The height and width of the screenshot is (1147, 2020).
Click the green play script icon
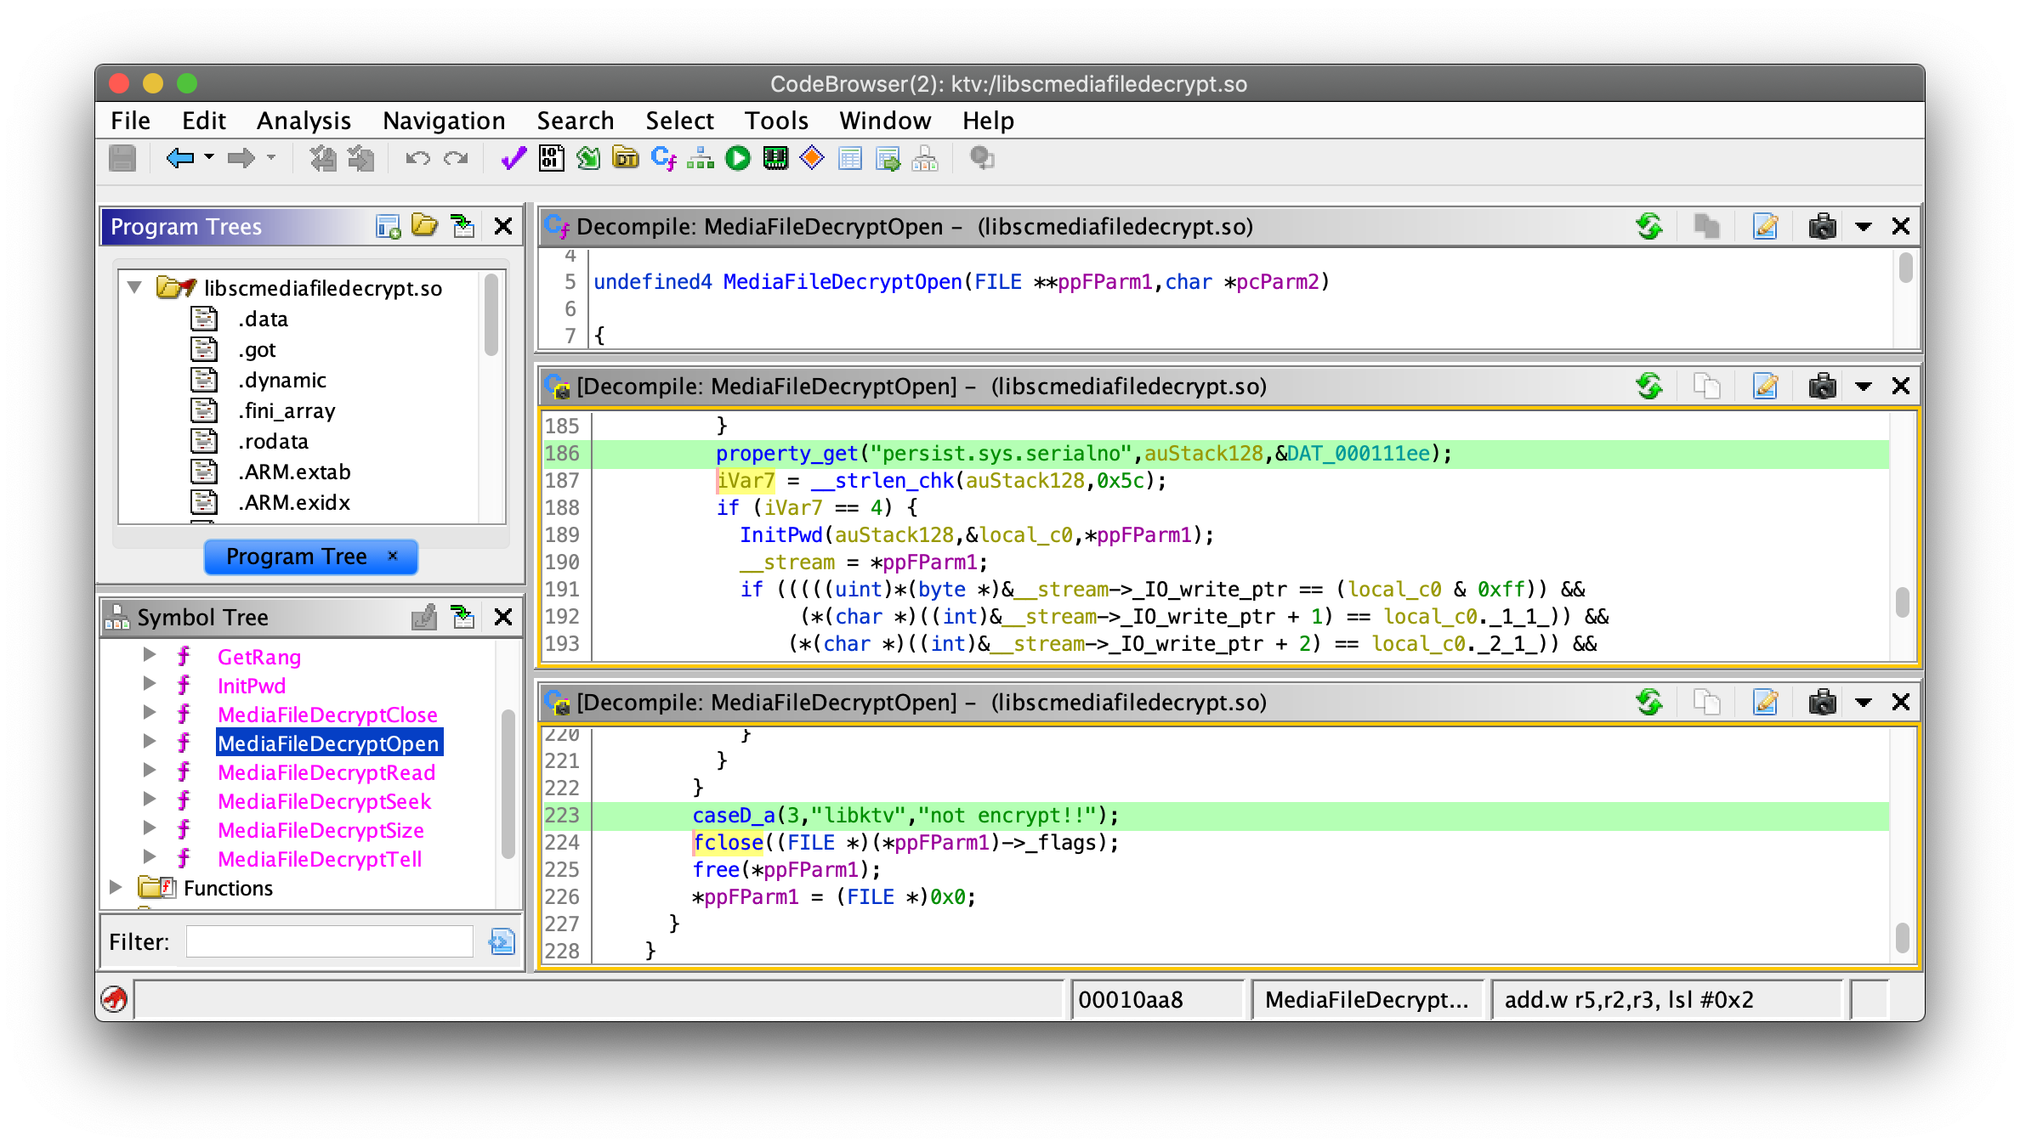point(738,158)
